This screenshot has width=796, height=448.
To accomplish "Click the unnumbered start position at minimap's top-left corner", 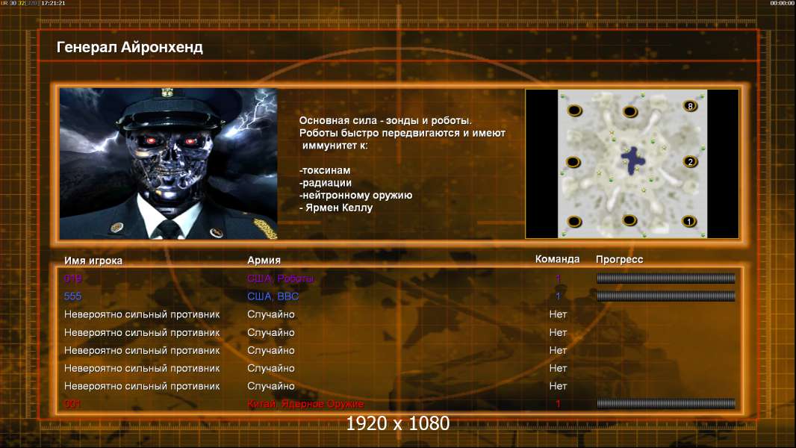I will click(575, 110).
